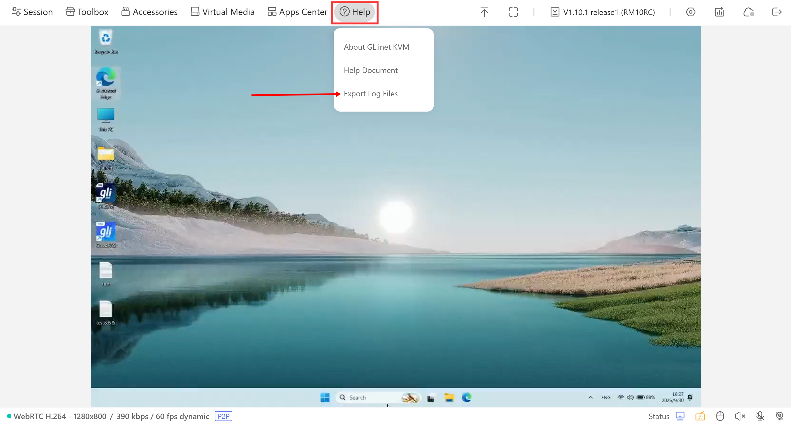The image size is (791, 423).
Task: Open the Accessories menu
Action: (150, 12)
